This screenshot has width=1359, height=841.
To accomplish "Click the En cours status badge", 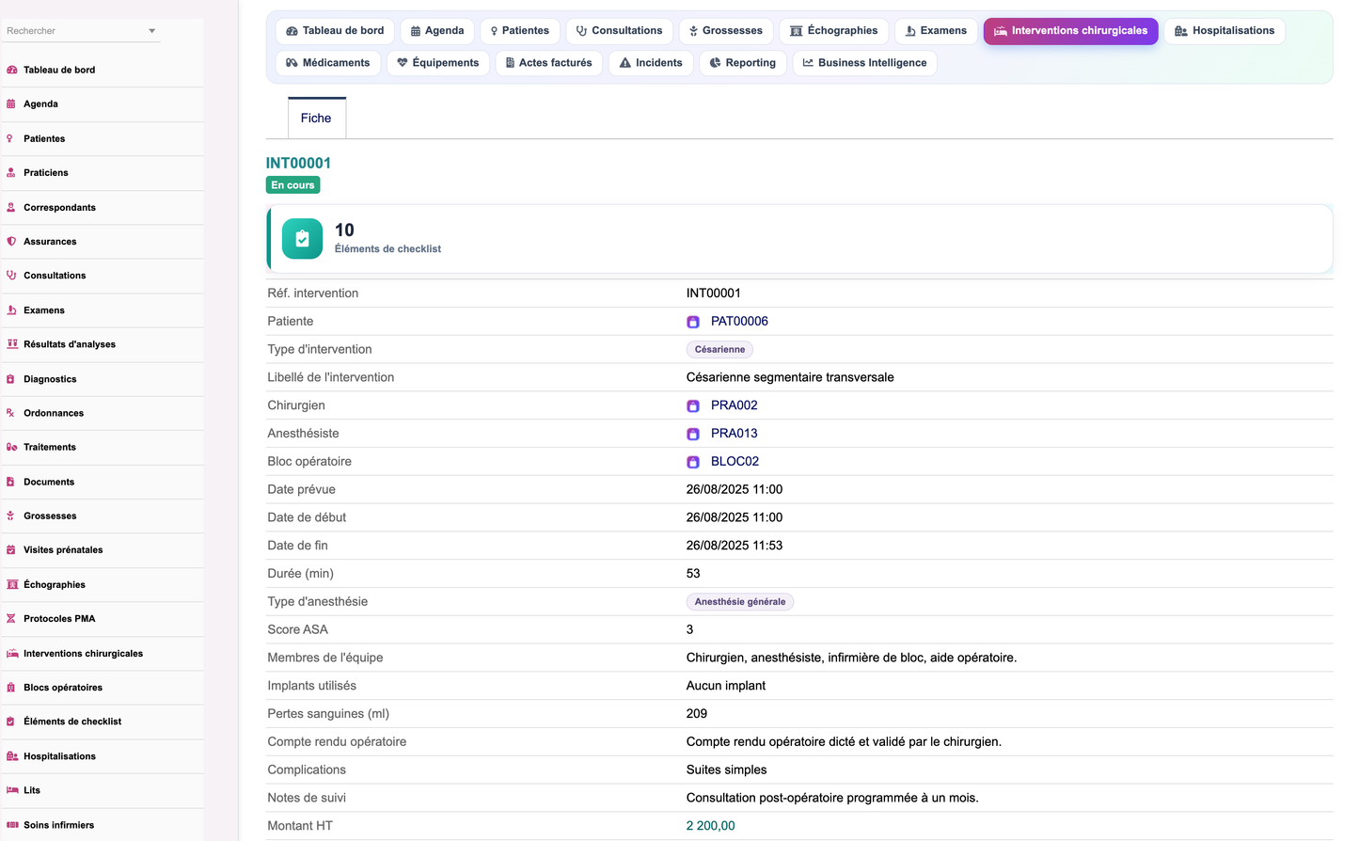I will click(x=293, y=185).
